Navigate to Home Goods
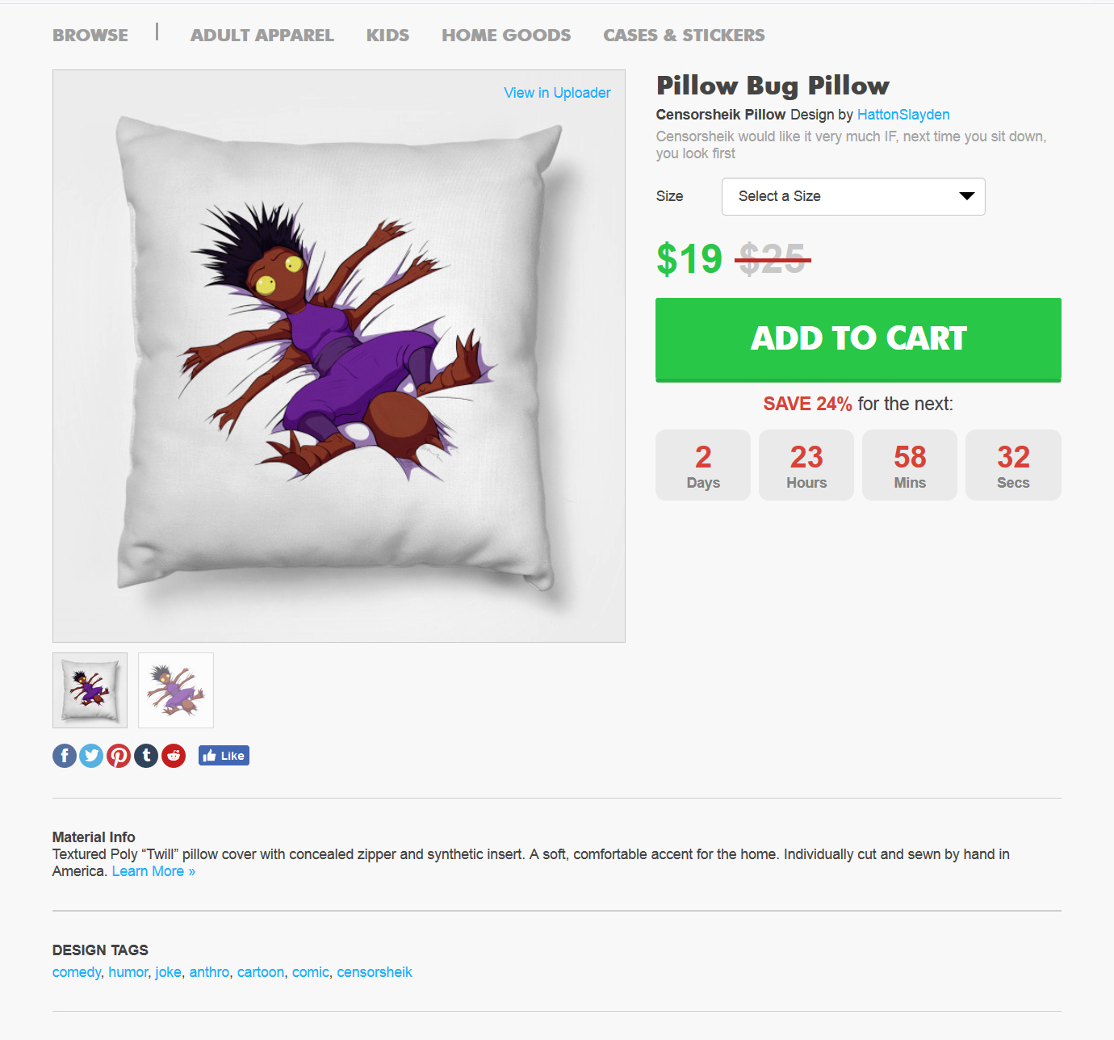Image resolution: width=1114 pixels, height=1040 pixels. (x=506, y=36)
